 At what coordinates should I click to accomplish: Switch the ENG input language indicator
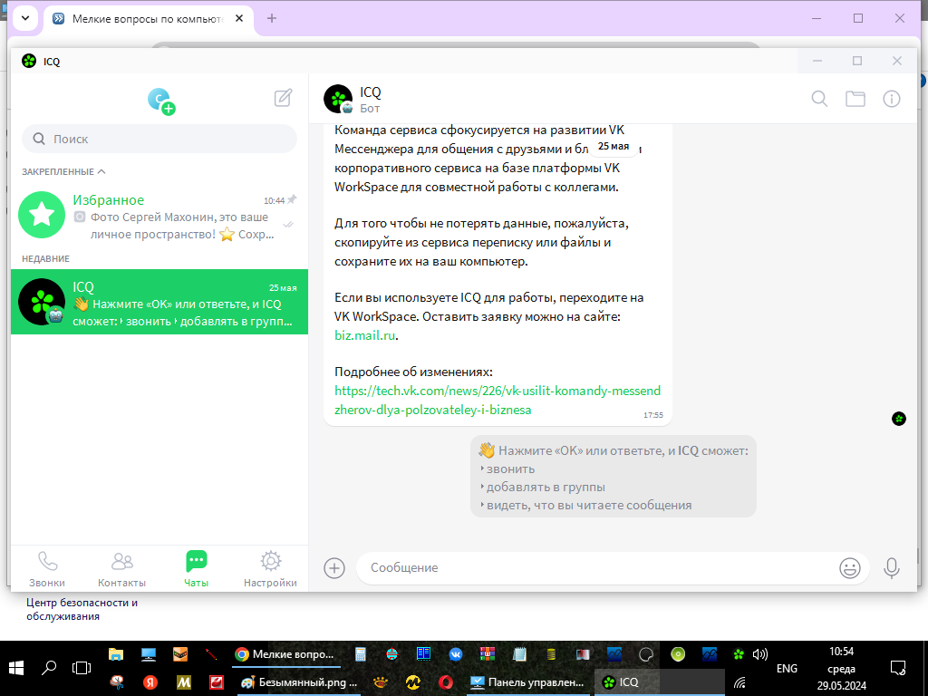click(787, 668)
